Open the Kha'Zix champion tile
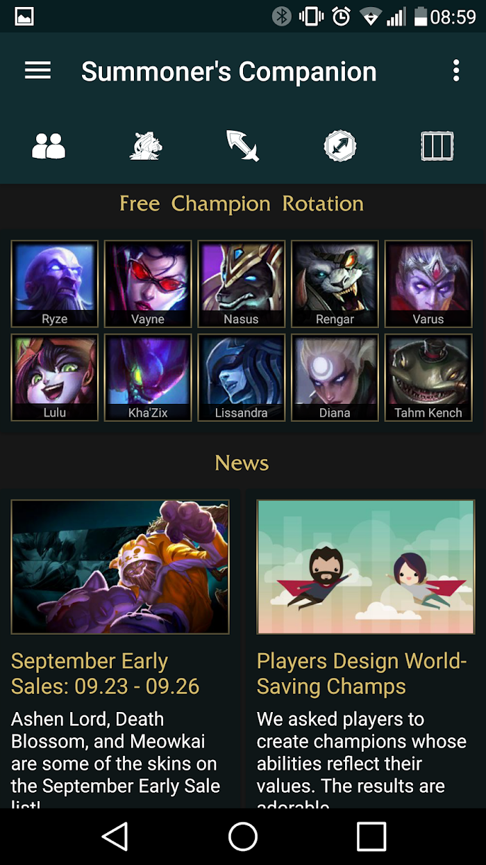The width and height of the screenshot is (486, 865). pyautogui.click(x=148, y=378)
